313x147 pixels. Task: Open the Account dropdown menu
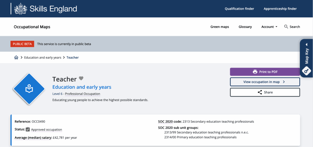click(x=269, y=27)
